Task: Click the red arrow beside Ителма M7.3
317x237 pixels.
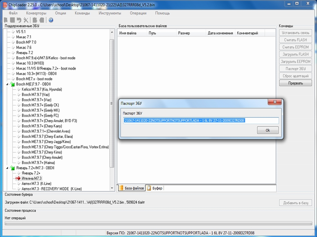Action: click(x=17, y=179)
